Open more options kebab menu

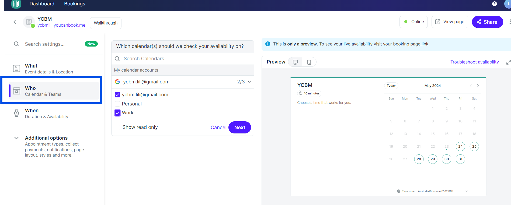pos(509,22)
